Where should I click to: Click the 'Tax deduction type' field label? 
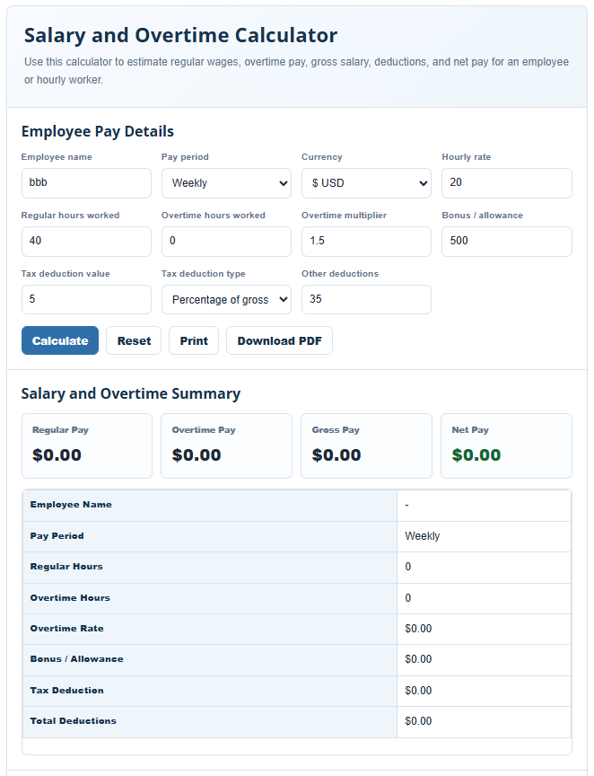click(204, 274)
